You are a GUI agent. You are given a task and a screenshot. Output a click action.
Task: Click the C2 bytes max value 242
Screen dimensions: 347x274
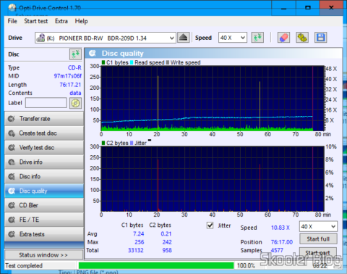(167, 242)
